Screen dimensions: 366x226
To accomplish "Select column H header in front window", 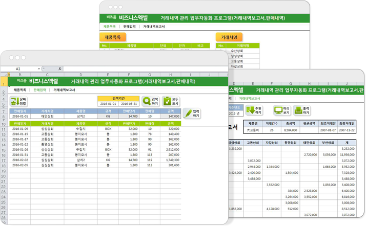I will [x=171, y=75].
